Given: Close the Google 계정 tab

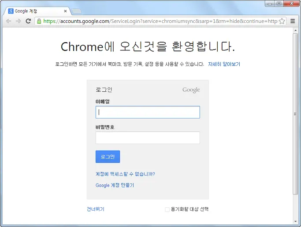Looking at the screenshot, I should click(65, 11).
